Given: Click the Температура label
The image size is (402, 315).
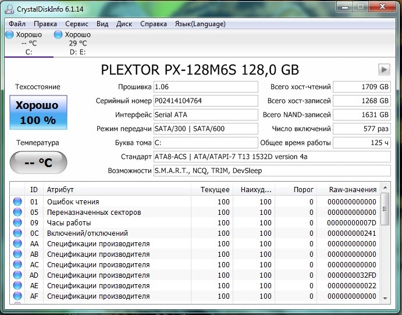Looking at the screenshot, I should click(38, 143).
